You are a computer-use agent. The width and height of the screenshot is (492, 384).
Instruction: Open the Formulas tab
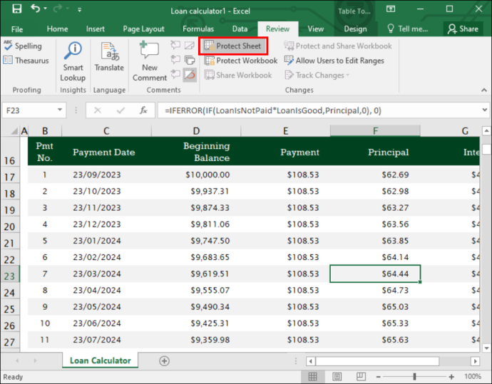[x=198, y=28]
